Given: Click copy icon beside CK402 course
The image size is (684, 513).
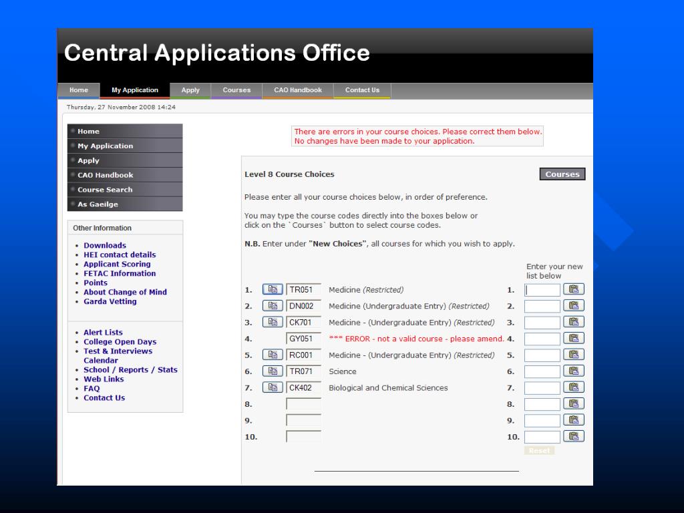Looking at the screenshot, I should 273,387.
